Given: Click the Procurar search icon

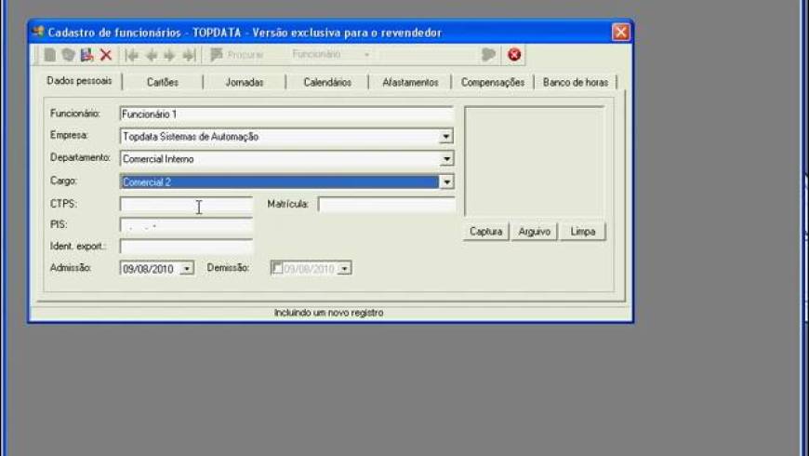Looking at the screenshot, I should [216, 54].
